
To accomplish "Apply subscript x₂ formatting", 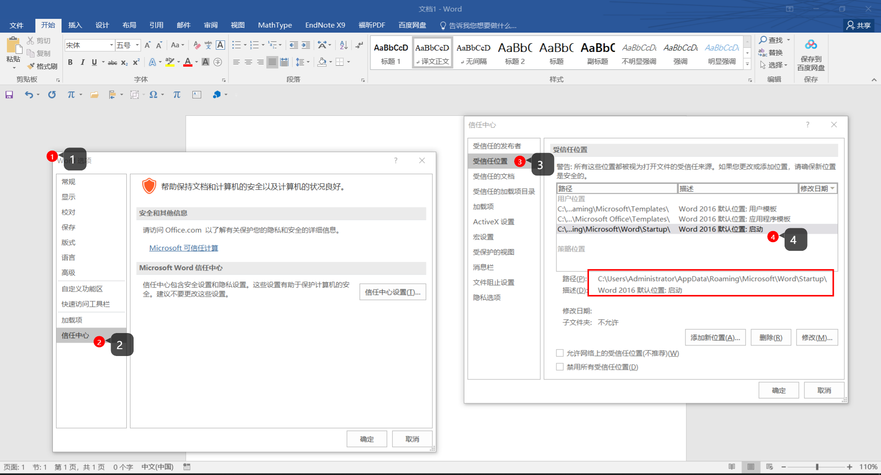I will [124, 62].
